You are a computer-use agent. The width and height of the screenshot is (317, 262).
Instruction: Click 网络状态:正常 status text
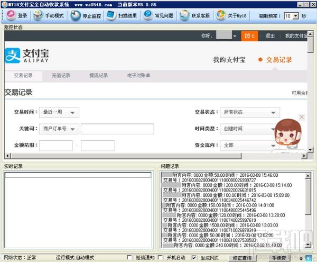coord(20,258)
